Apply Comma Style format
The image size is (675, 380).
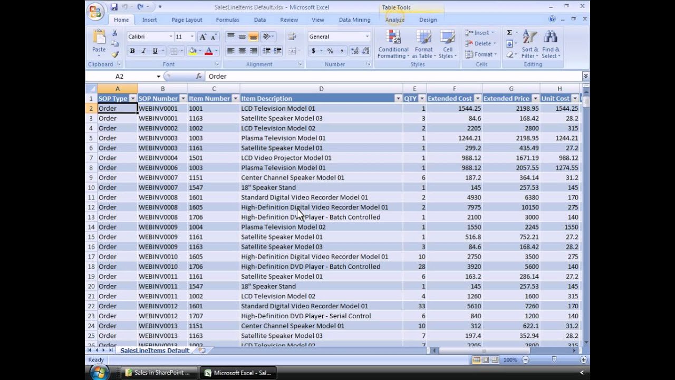tap(342, 51)
